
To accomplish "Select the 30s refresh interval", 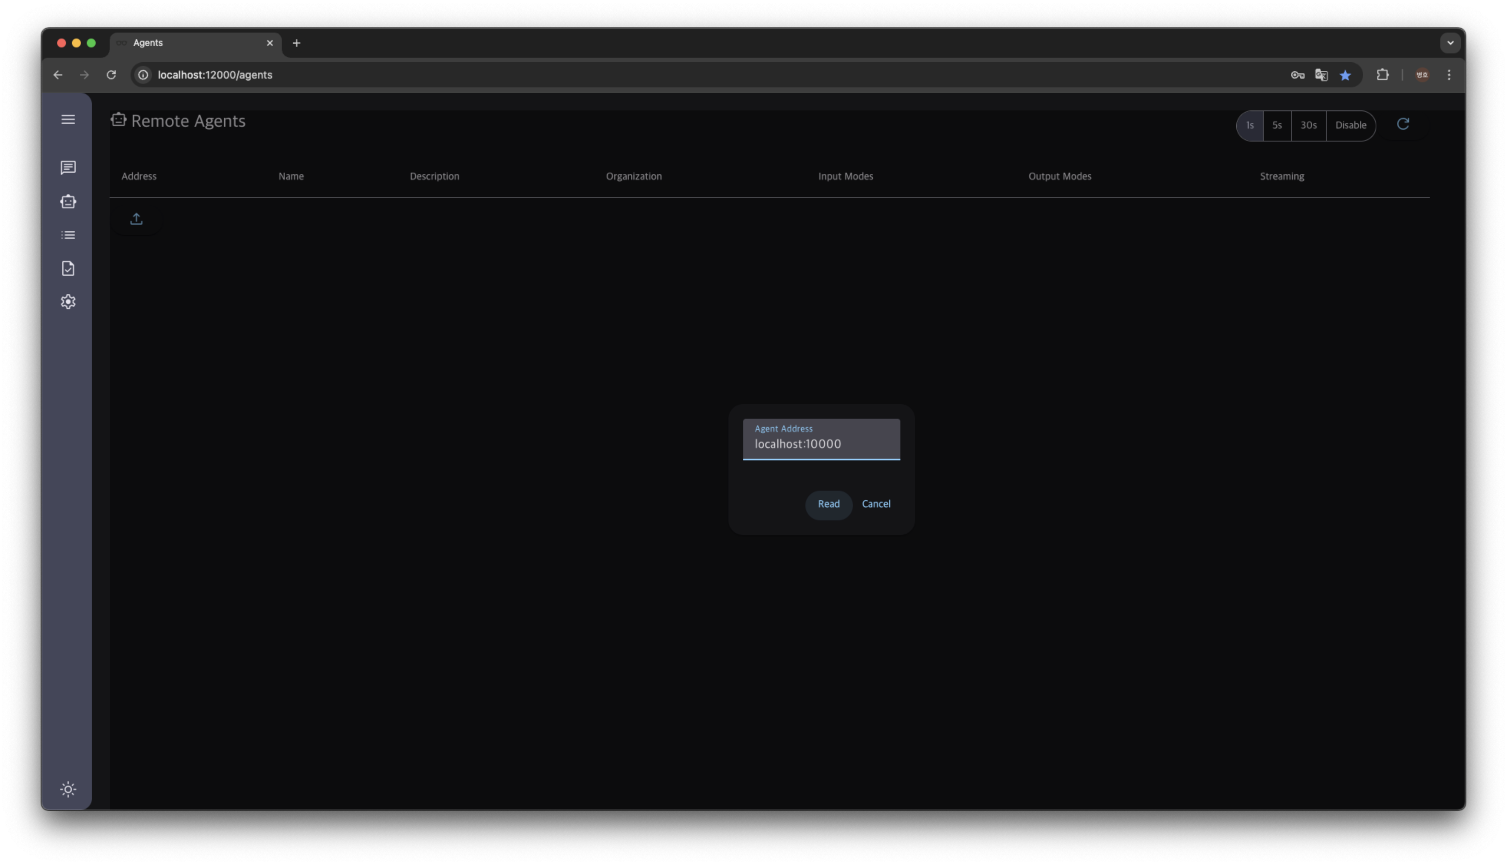I will 1308,125.
